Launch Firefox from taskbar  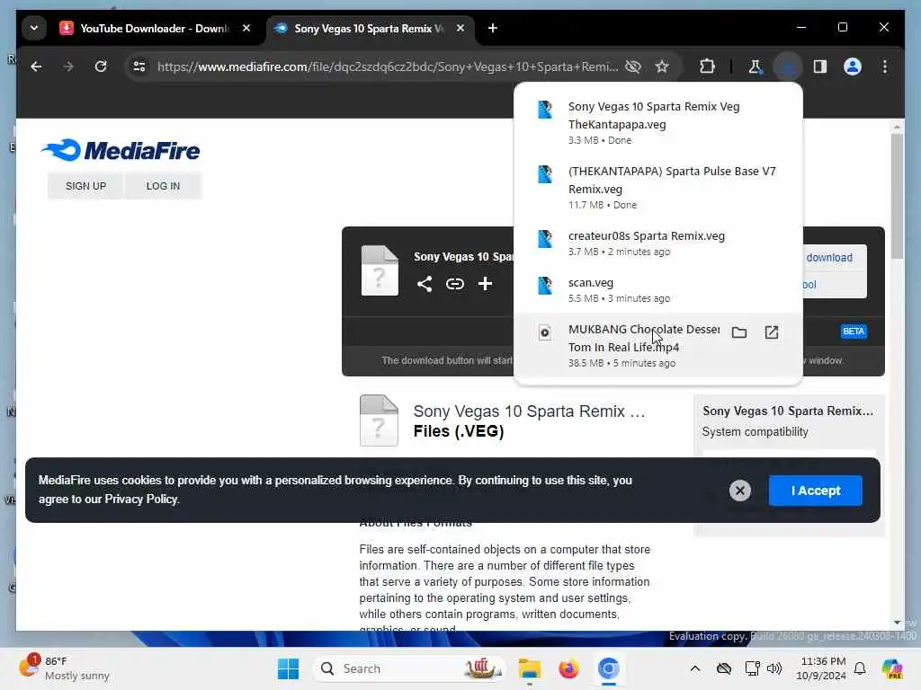click(568, 668)
